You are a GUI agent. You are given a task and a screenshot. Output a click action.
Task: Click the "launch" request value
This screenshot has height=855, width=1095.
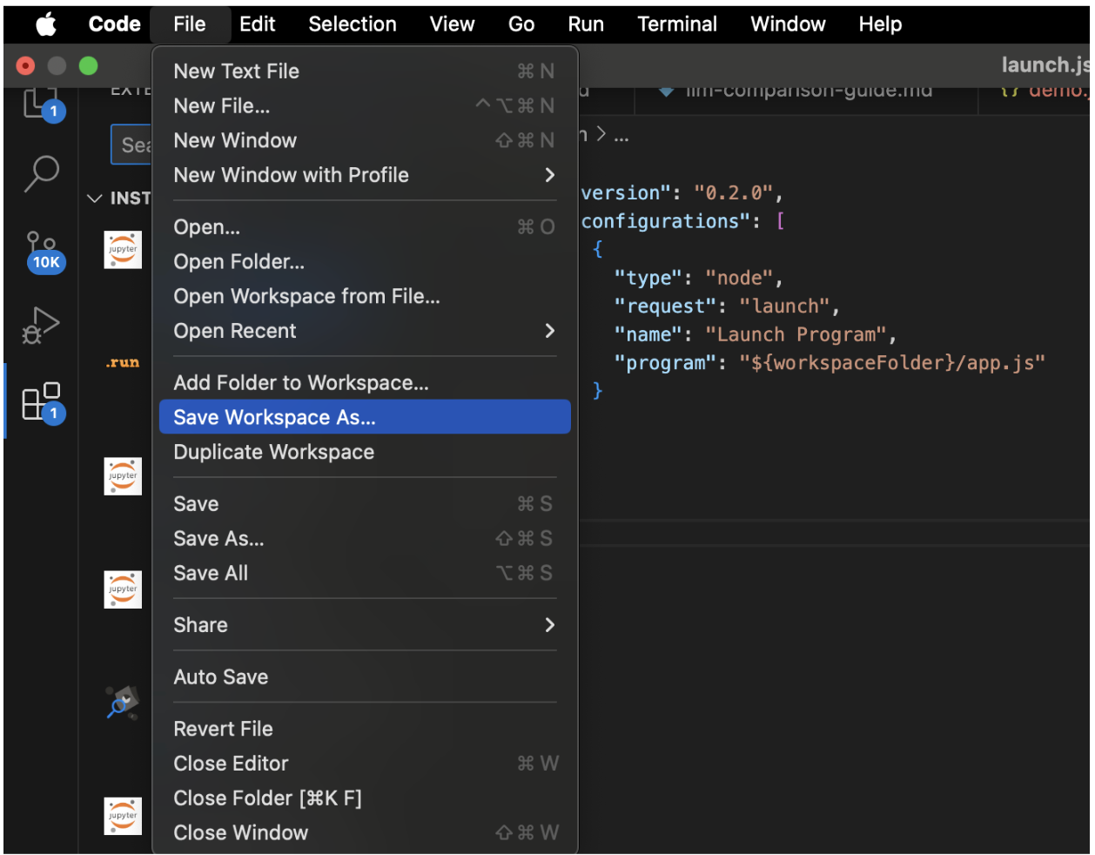click(x=785, y=306)
